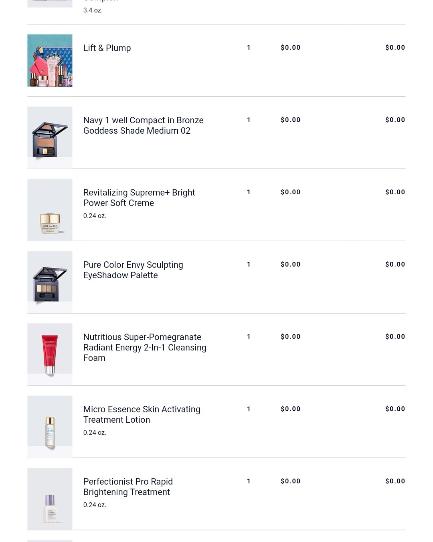Open the Lift & Plump product name
The image size is (433, 542).
point(107,48)
